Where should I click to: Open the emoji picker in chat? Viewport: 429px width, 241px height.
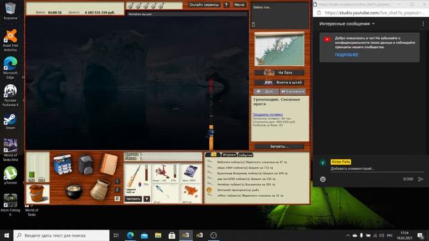pos(323,179)
